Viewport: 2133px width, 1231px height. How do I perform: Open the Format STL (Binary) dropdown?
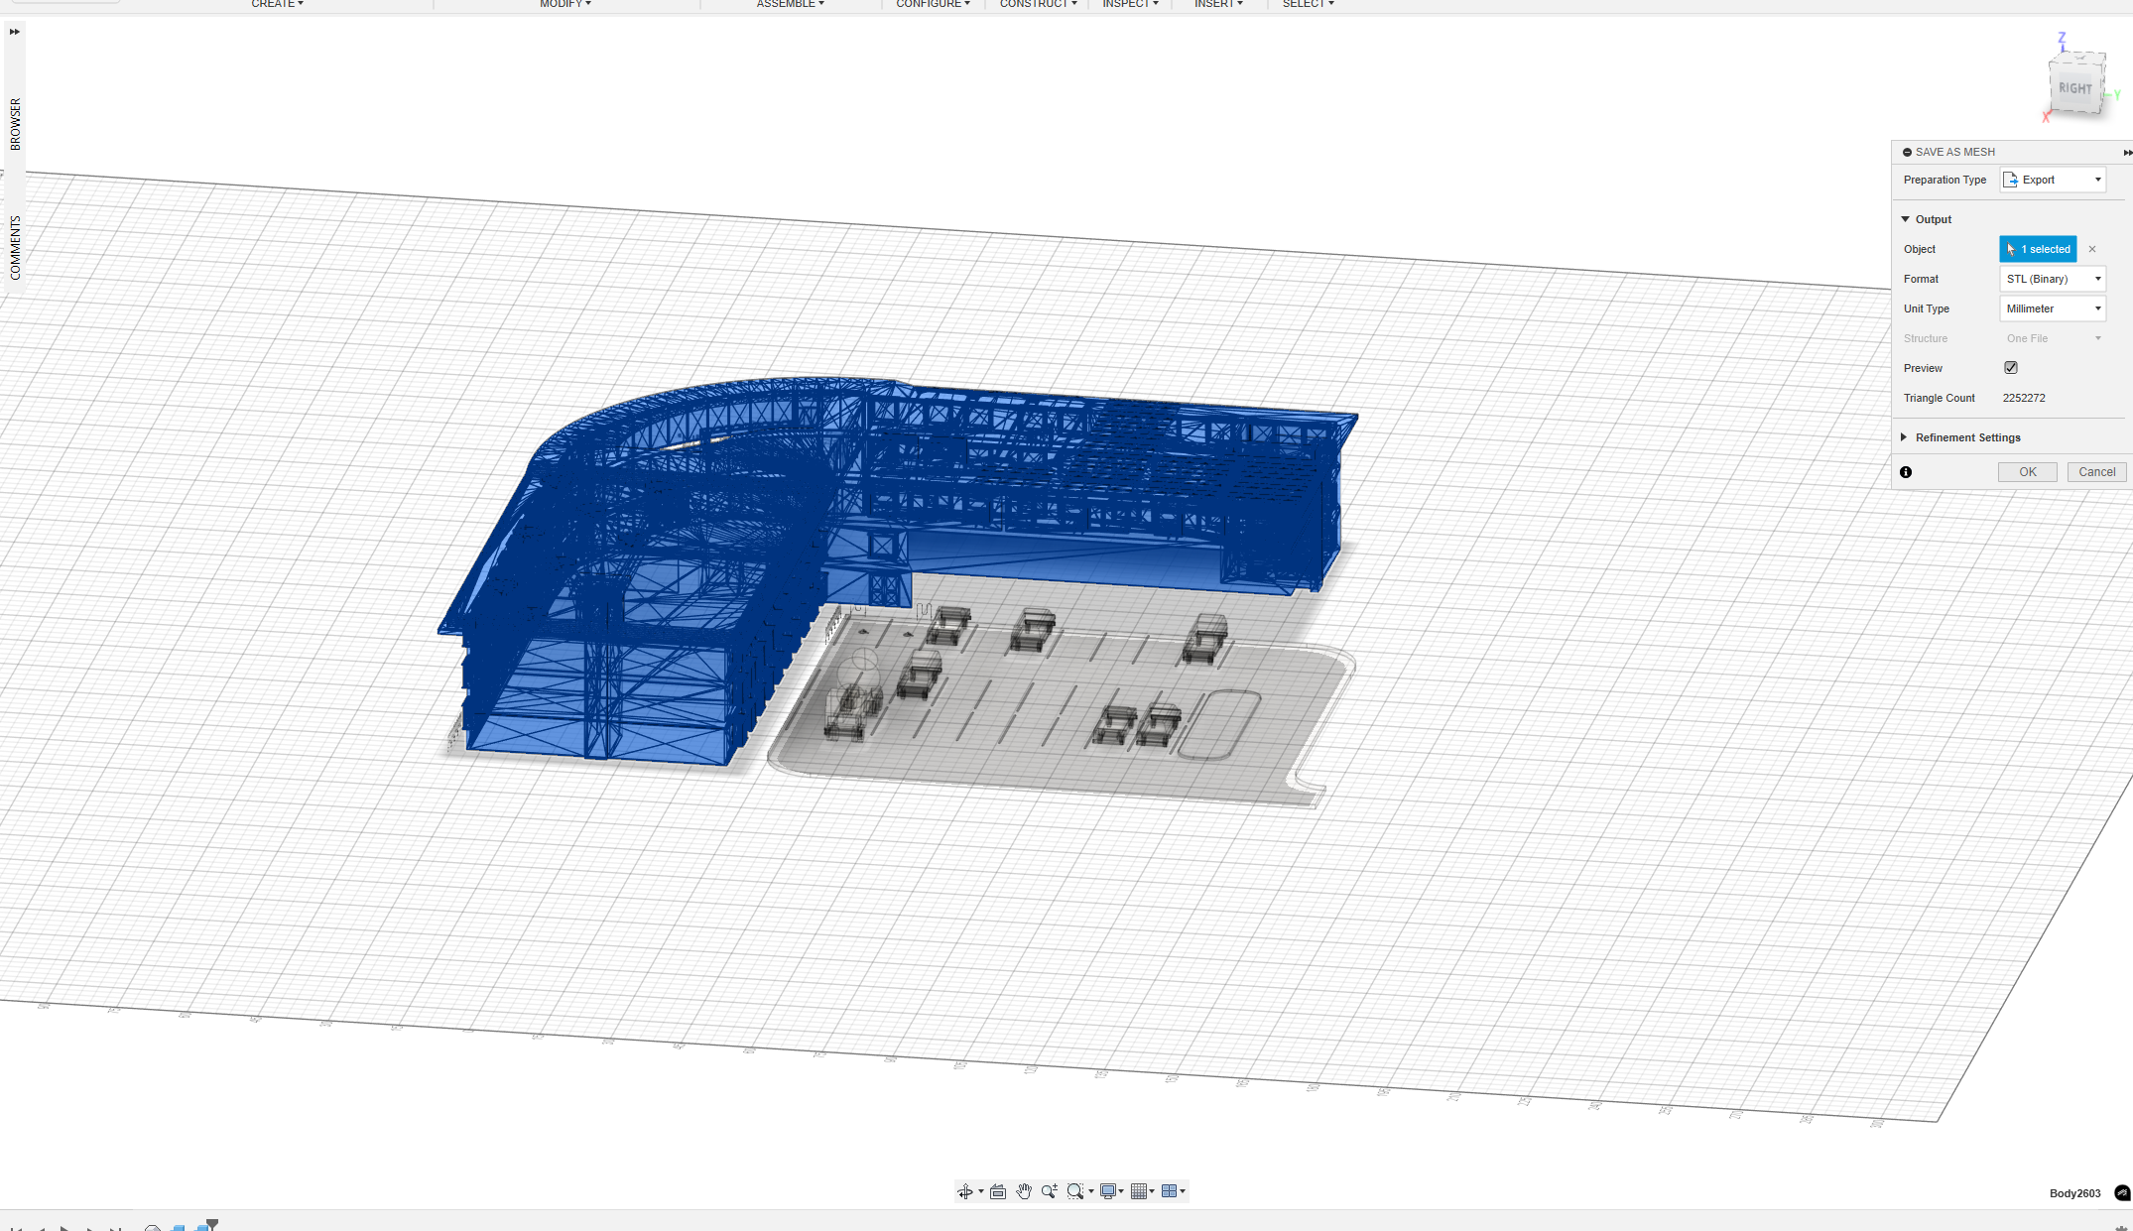[2053, 279]
